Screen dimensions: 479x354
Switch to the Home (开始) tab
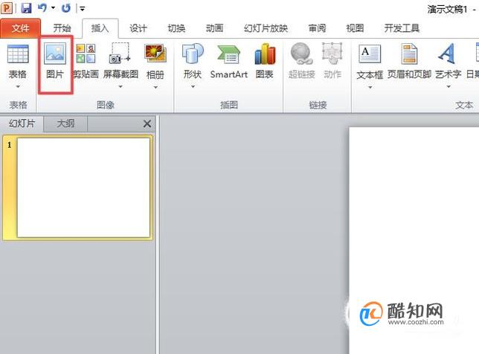click(x=62, y=28)
